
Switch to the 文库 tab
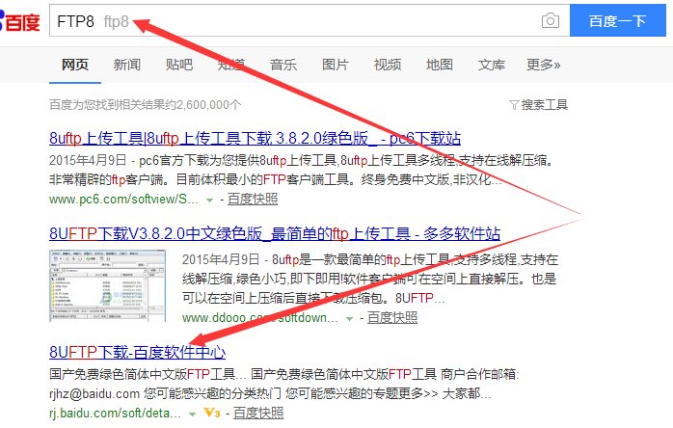492,65
